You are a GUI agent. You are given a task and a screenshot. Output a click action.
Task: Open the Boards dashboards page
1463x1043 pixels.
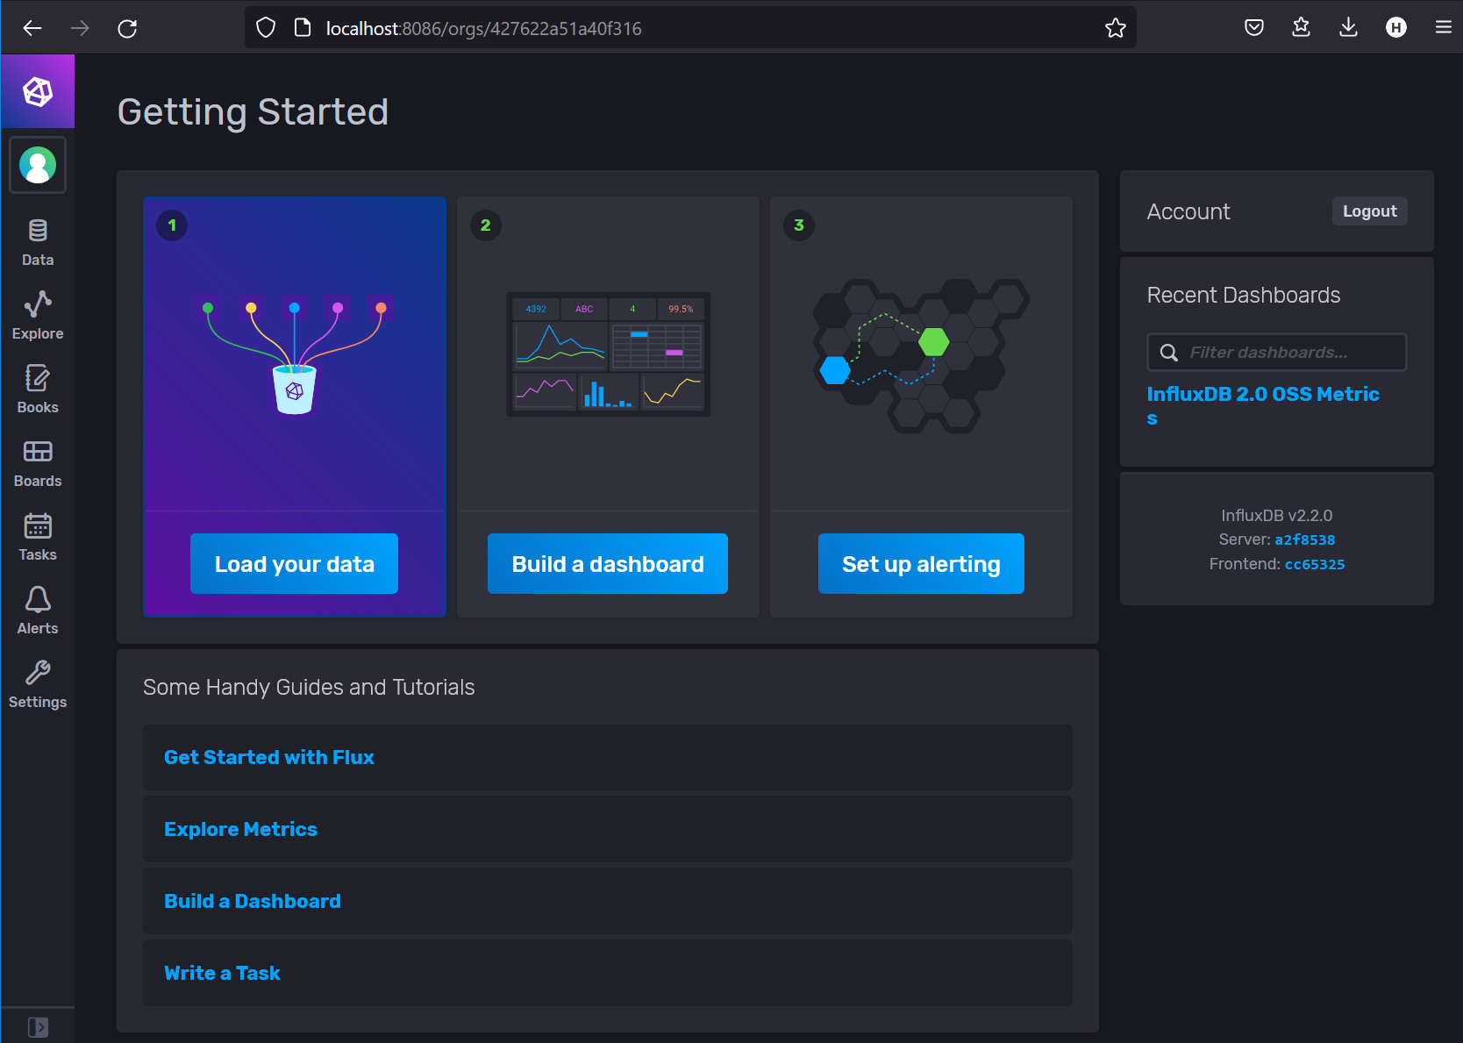coord(38,463)
